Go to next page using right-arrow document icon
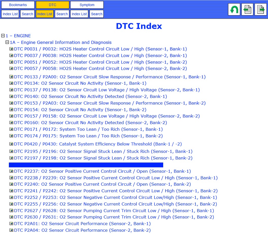Image resolution: width=268 pixels, height=234 pixels. pyautogui.click(x=260, y=9)
